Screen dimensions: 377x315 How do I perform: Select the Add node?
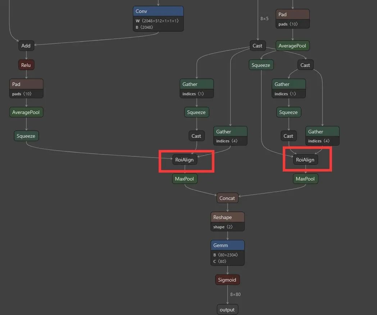click(26, 46)
